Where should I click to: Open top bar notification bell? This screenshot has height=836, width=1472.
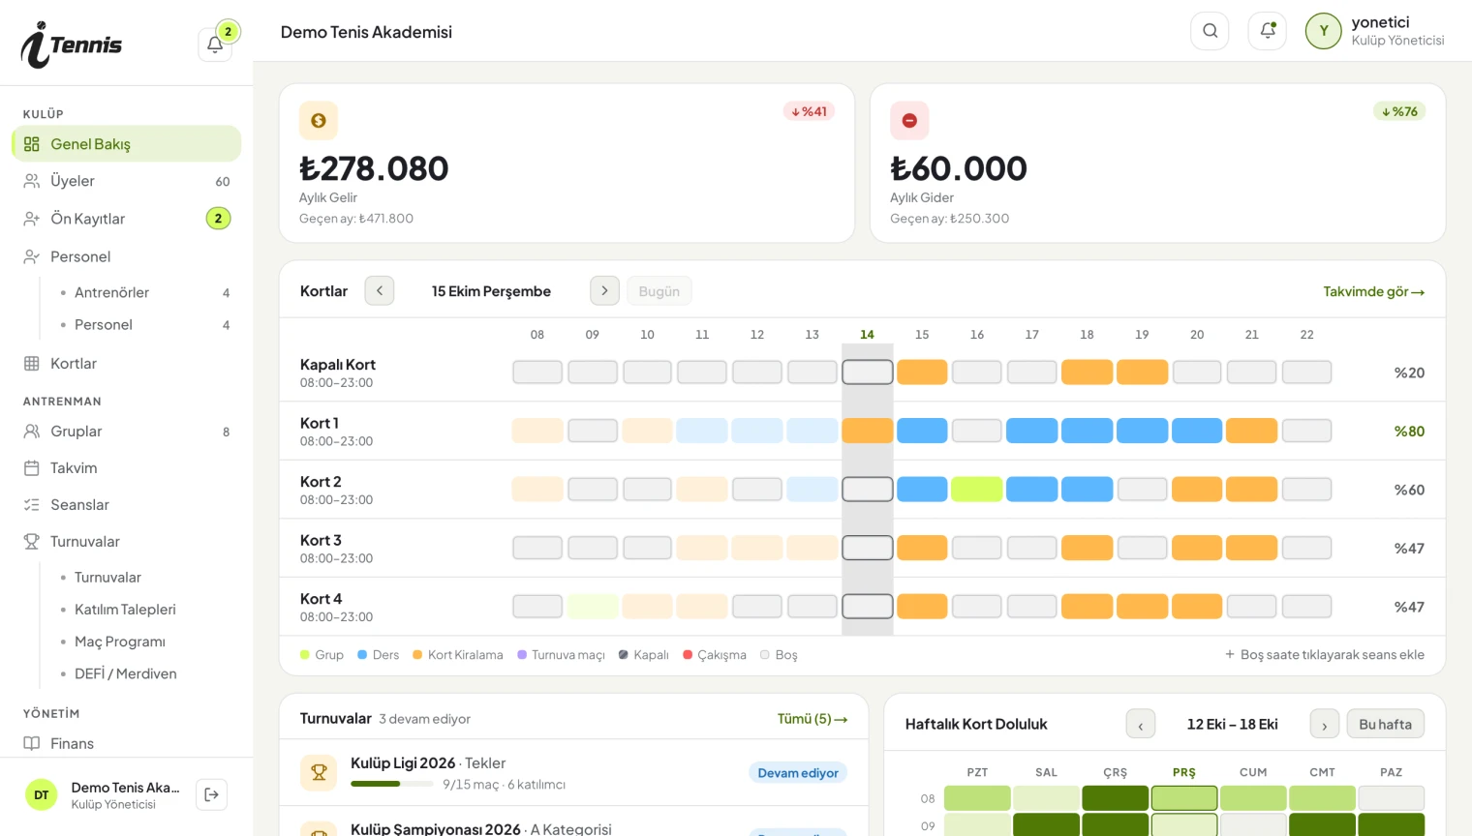tap(1267, 31)
